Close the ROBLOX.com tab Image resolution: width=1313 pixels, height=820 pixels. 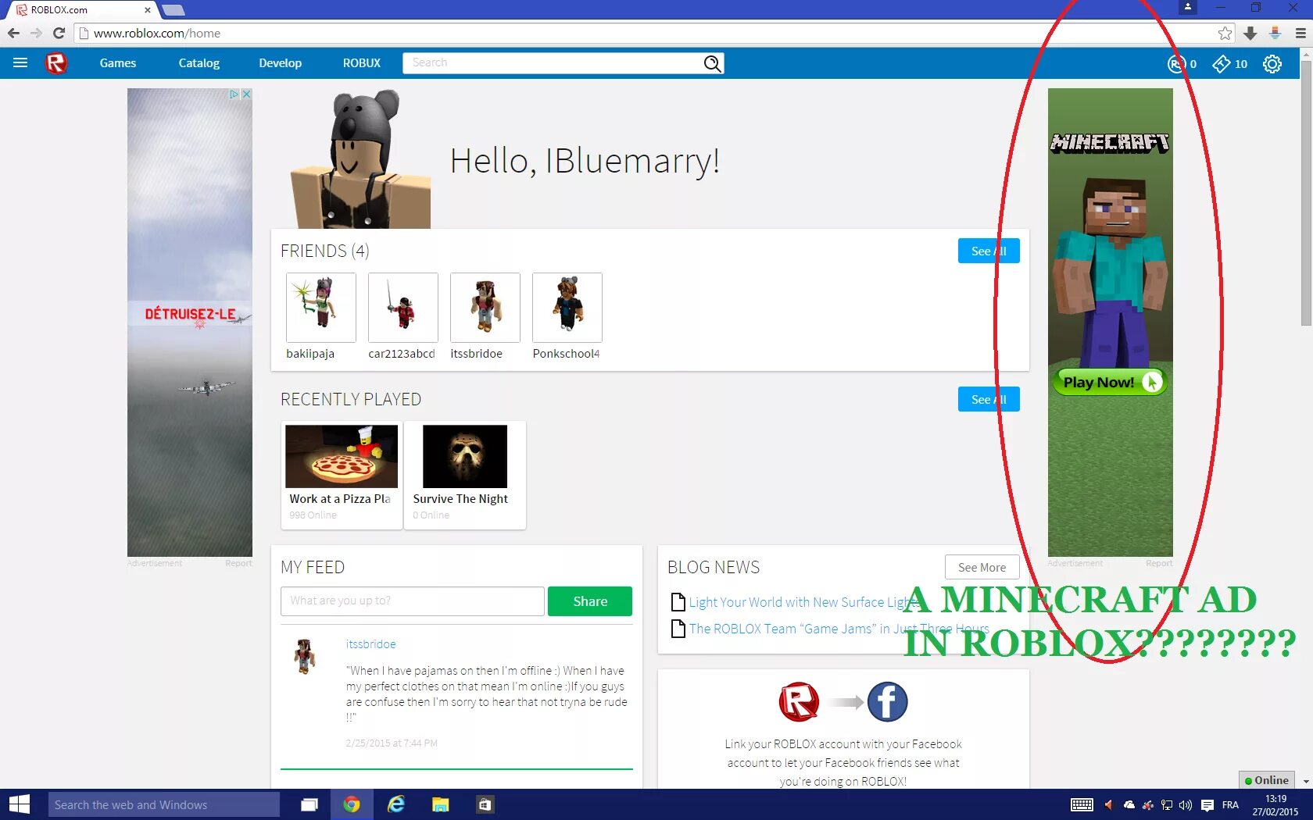(x=148, y=10)
